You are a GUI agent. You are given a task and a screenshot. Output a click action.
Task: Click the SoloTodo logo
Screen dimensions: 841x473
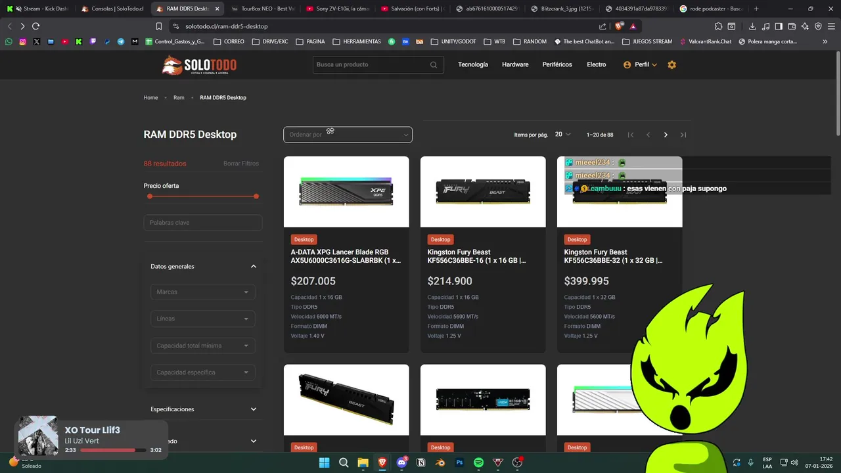(x=199, y=65)
